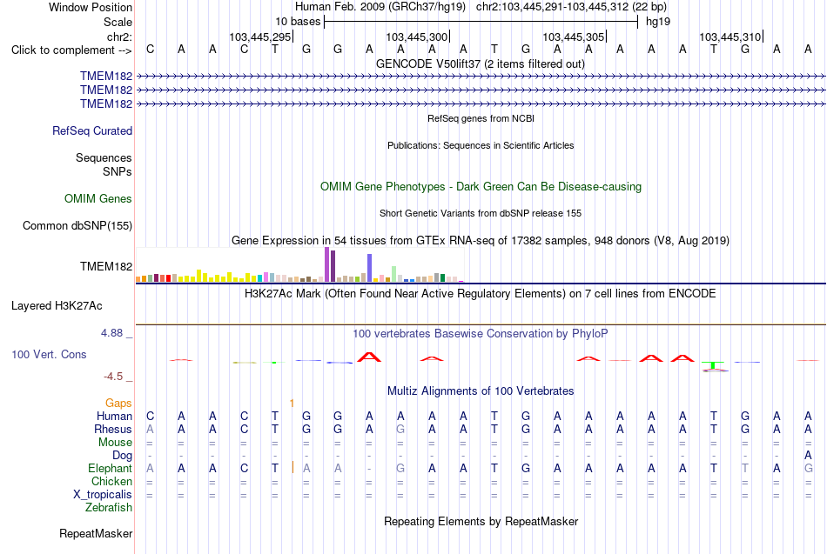Click the green T in PhyloP conservation track
This screenshot has width=827, height=554.
point(713,364)
